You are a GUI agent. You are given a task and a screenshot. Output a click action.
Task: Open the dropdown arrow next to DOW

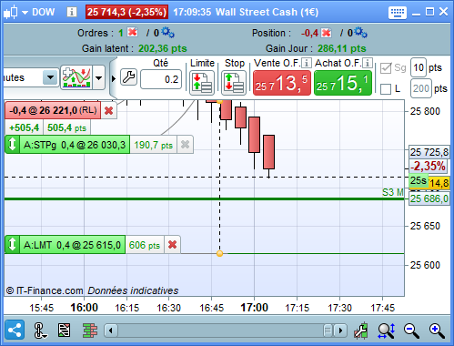(25, 13)
